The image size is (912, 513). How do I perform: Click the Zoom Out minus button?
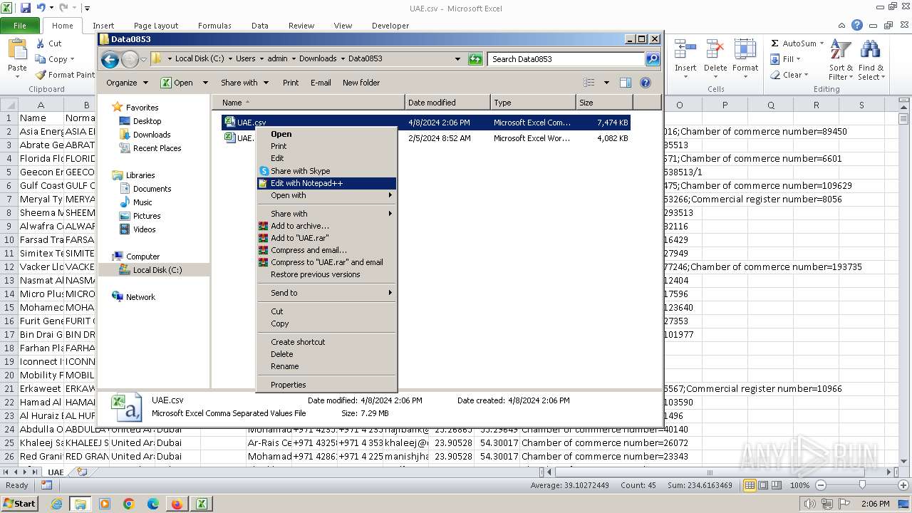coord(820,485)
